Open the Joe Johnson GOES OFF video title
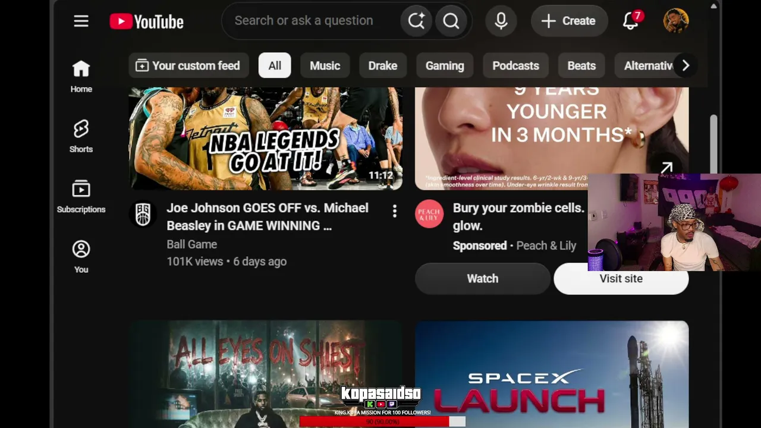The height and width of the screenshot is (428, 761). [x=268, y=217]
